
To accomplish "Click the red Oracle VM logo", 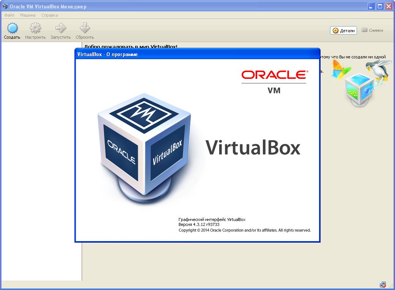I will (x=274, y=81).
